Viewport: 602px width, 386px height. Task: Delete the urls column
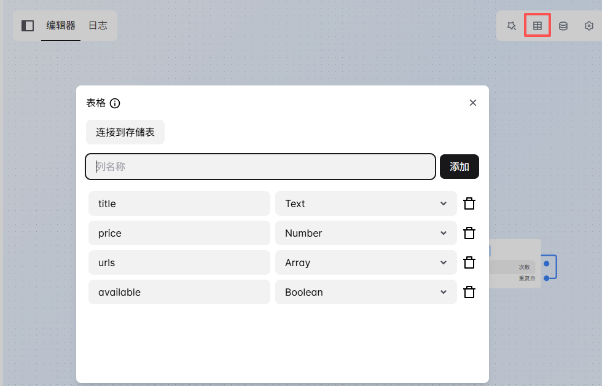pyautogui.click(x=469, y=262)
